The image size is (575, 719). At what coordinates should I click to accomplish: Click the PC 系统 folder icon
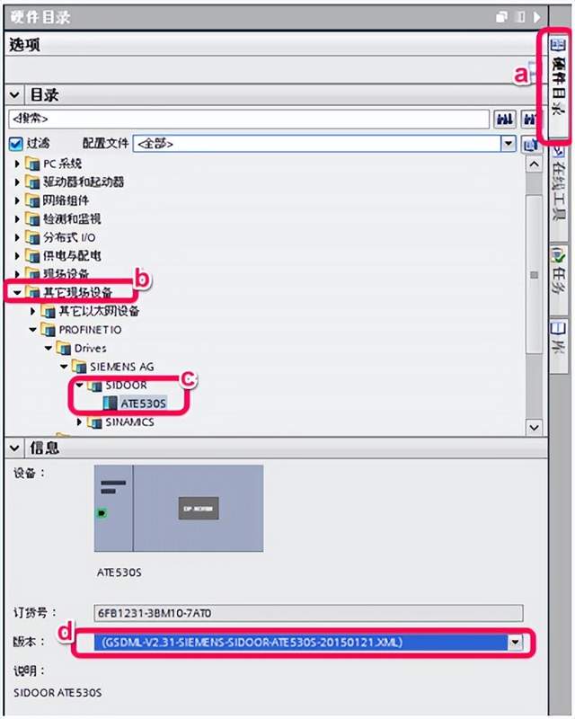click(32, 164)
